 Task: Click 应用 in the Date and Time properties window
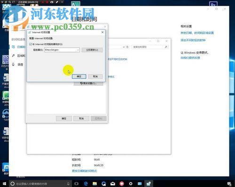click(x=99, y=119)
